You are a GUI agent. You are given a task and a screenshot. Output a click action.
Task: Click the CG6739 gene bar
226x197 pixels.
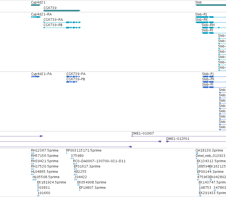coord(62,11)
